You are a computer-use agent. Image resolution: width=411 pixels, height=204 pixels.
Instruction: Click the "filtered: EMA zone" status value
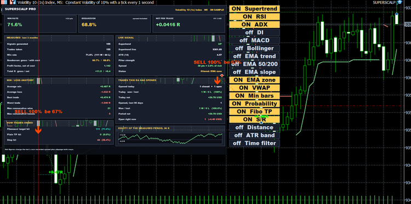click(212, 72)
